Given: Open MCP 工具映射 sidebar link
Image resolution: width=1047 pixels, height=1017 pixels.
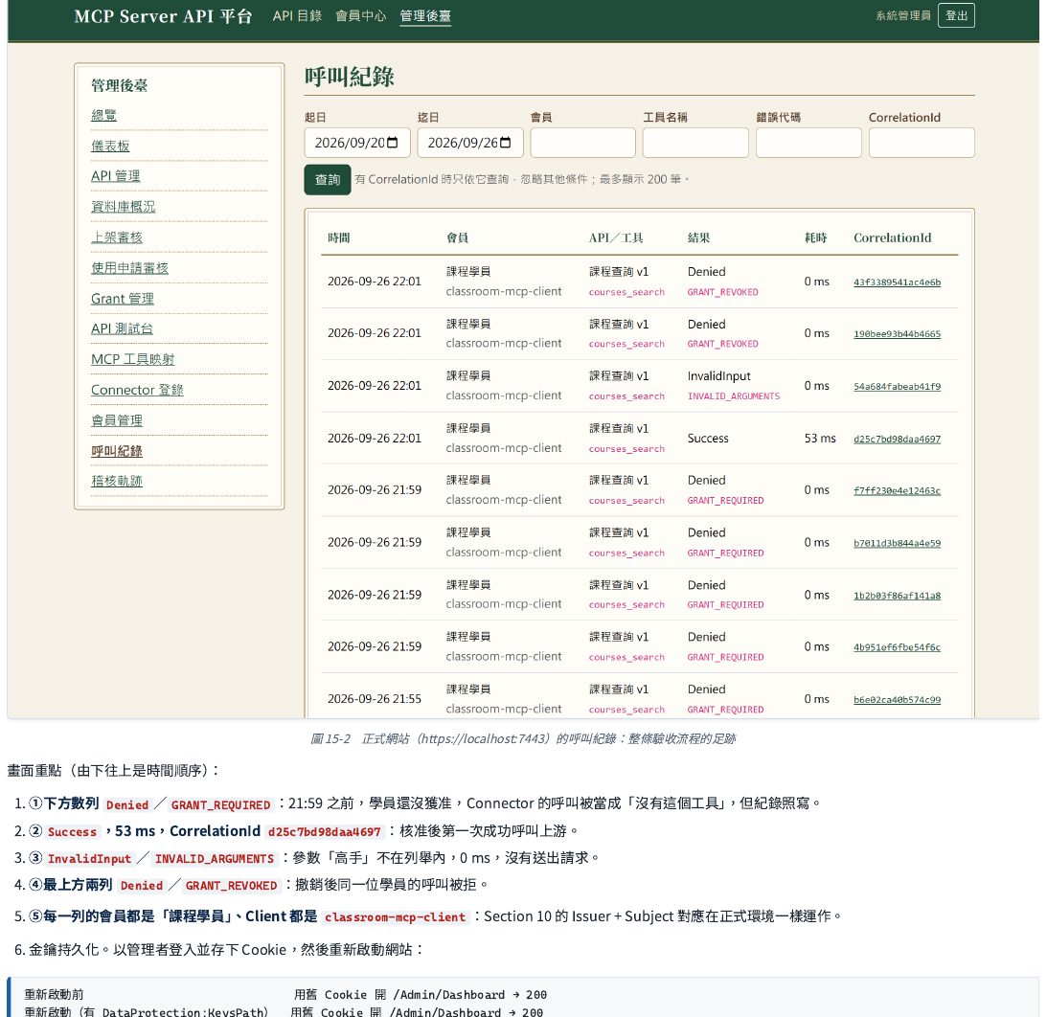Looking at the screenshot, I should pos(133,360).
